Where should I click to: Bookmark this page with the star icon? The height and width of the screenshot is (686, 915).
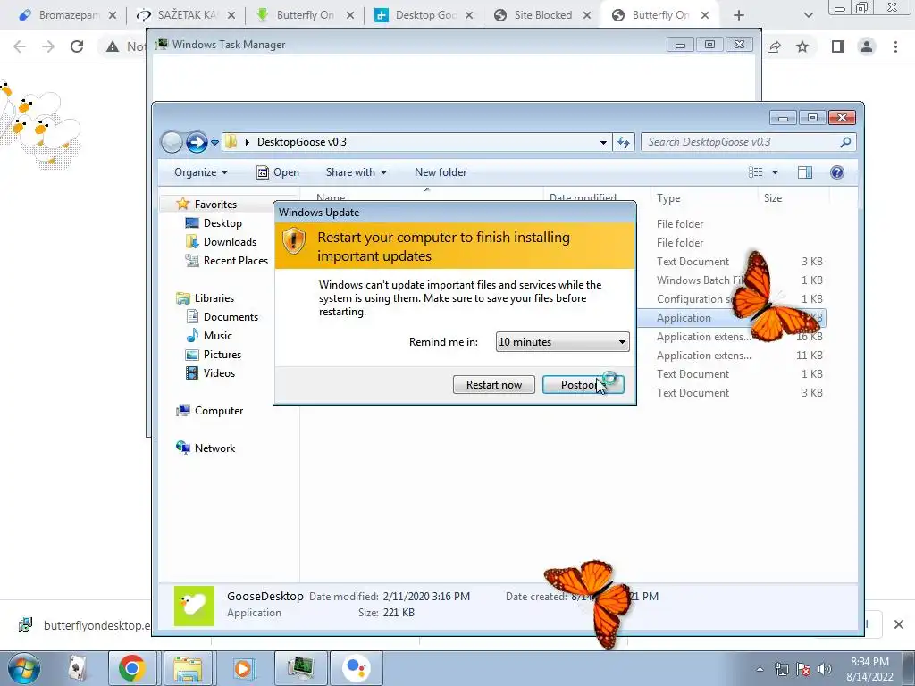point(802,46)
